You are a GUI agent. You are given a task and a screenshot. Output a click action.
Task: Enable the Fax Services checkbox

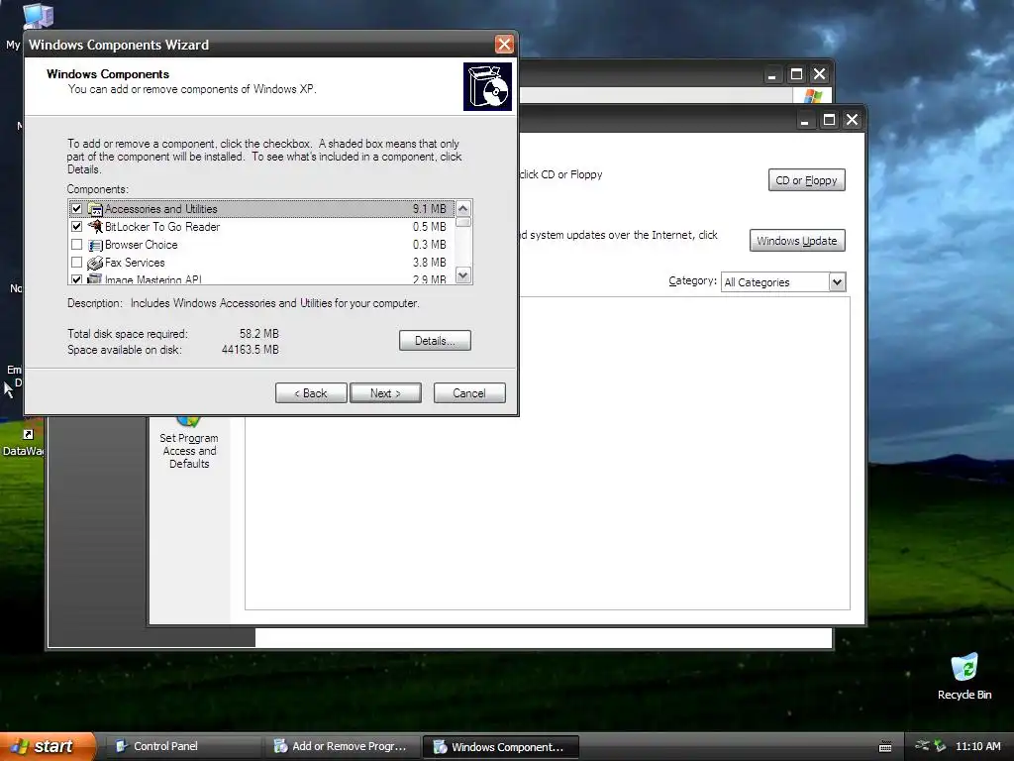coord(77,262)
